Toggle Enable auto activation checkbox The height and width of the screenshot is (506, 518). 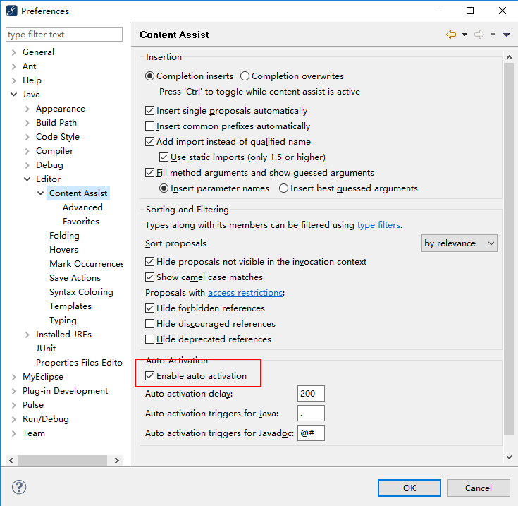click(149, 376)
